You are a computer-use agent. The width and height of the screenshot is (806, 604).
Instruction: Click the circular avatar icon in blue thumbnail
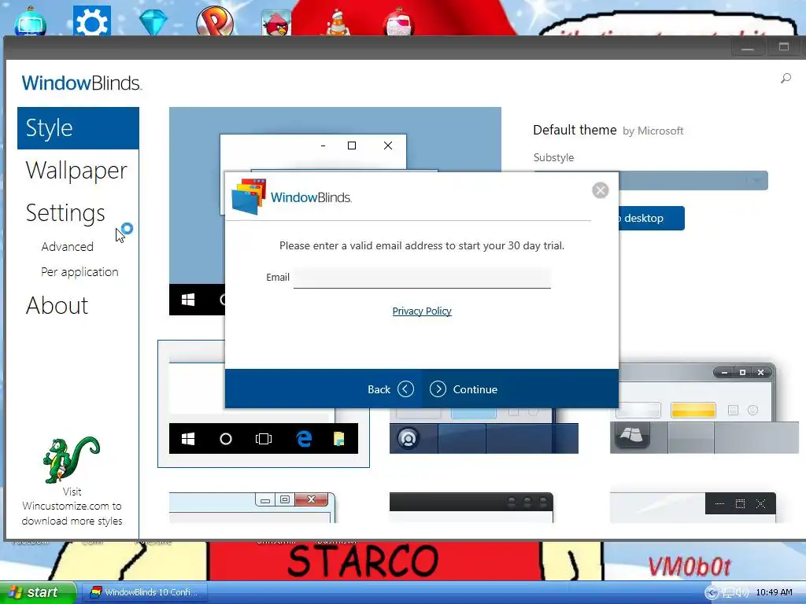pos(409,439)
